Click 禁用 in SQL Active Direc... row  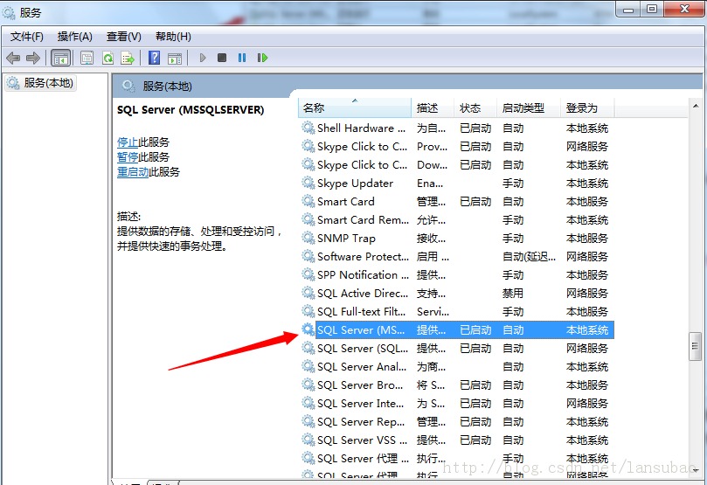[x=513, y=294]
